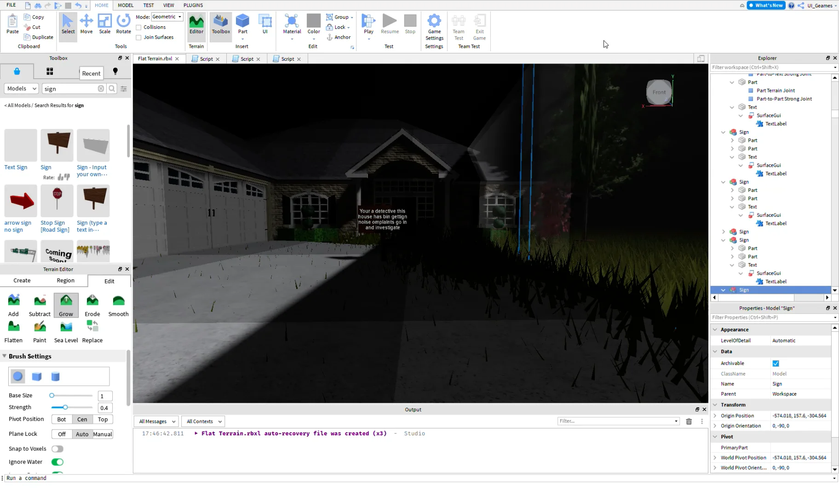Select the Replace terrain tool

point(92,332)
